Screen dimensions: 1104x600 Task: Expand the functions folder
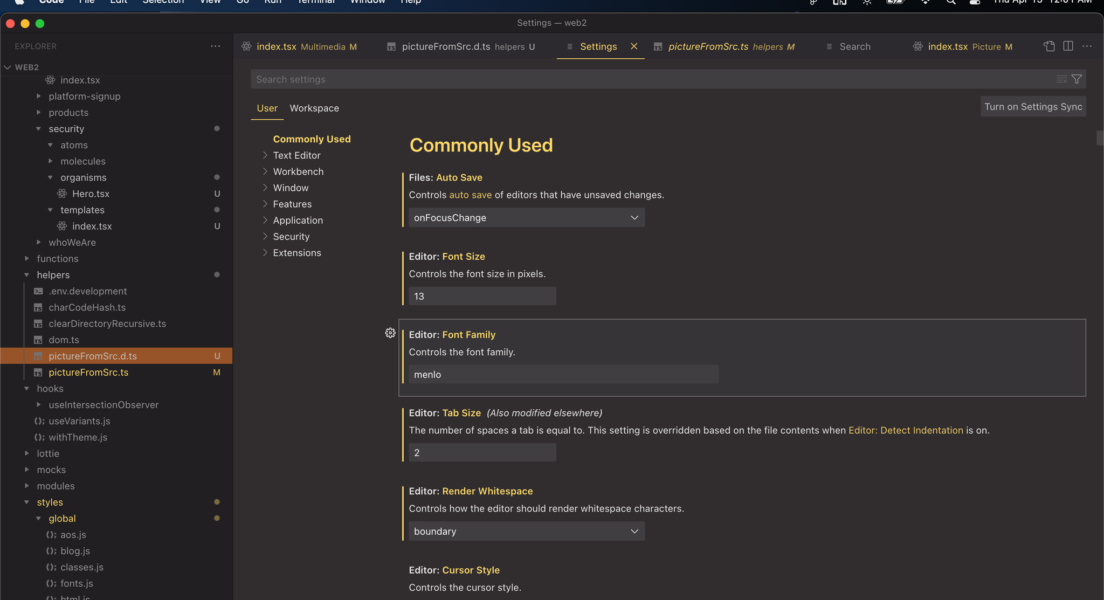(x=26, y=259)
